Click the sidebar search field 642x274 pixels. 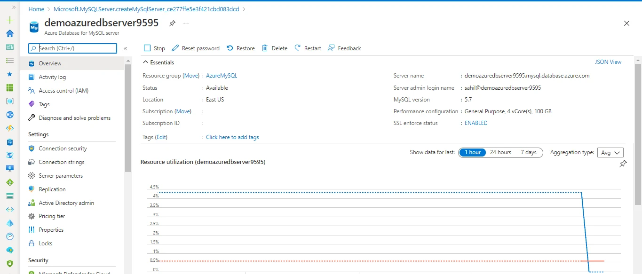tap(71, 48)
